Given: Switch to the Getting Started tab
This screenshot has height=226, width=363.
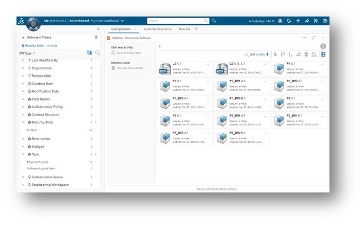Looking at the screenshot, I should coord(121,29).
